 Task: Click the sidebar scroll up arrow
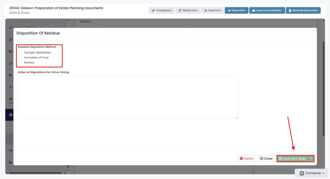click(68, 20)
